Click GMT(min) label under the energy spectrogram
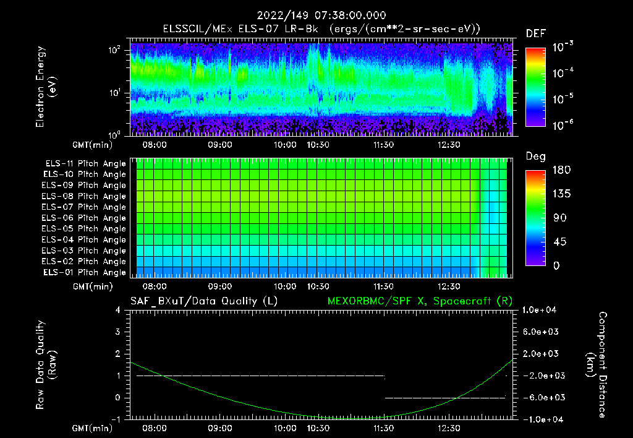 point(93,145)
